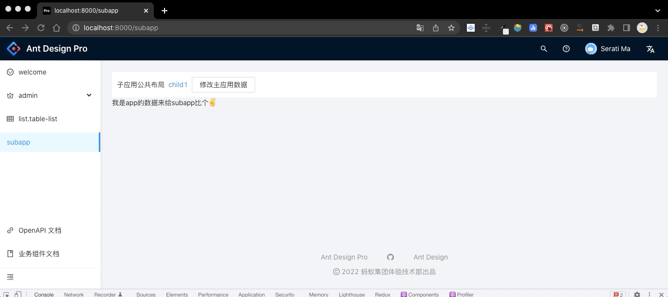Viewport: 668px width, 297px height.
Task: Click inside the browser address bar
Action: (195, 28)
